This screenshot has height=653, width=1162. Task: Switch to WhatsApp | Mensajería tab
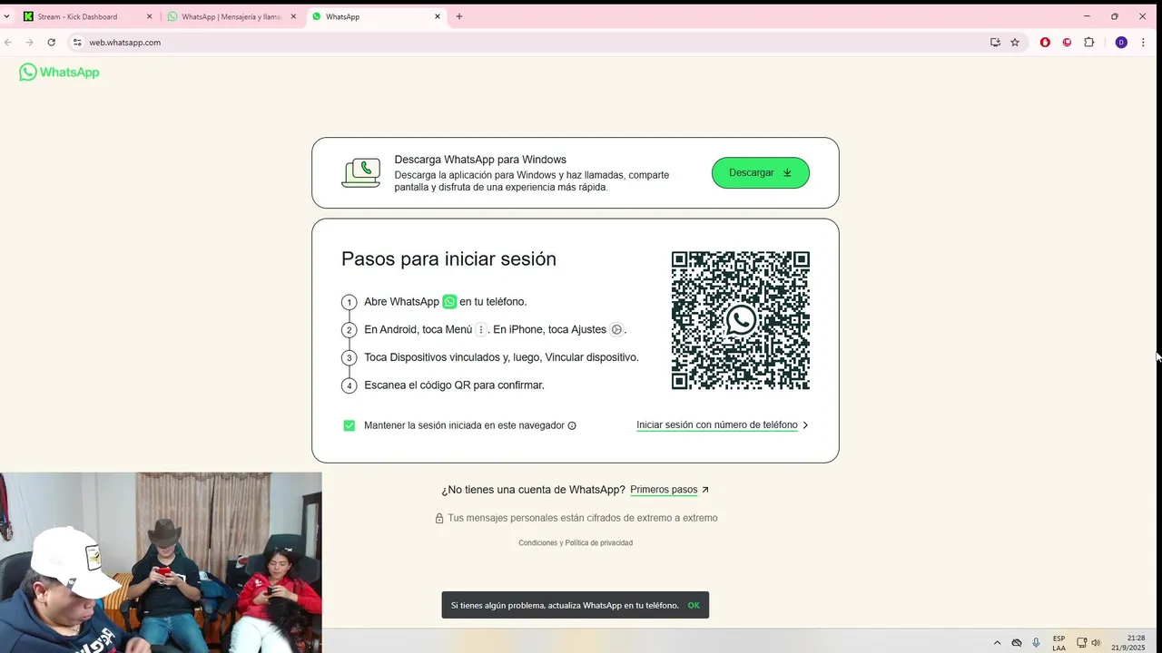[231, 16]
